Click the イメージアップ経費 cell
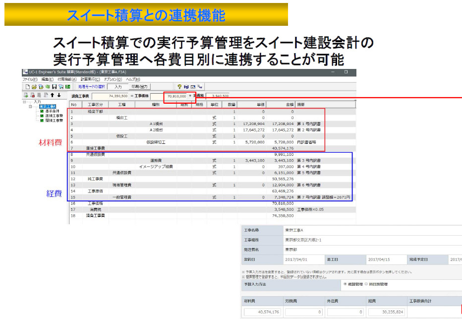 click(x=156, y=167)
